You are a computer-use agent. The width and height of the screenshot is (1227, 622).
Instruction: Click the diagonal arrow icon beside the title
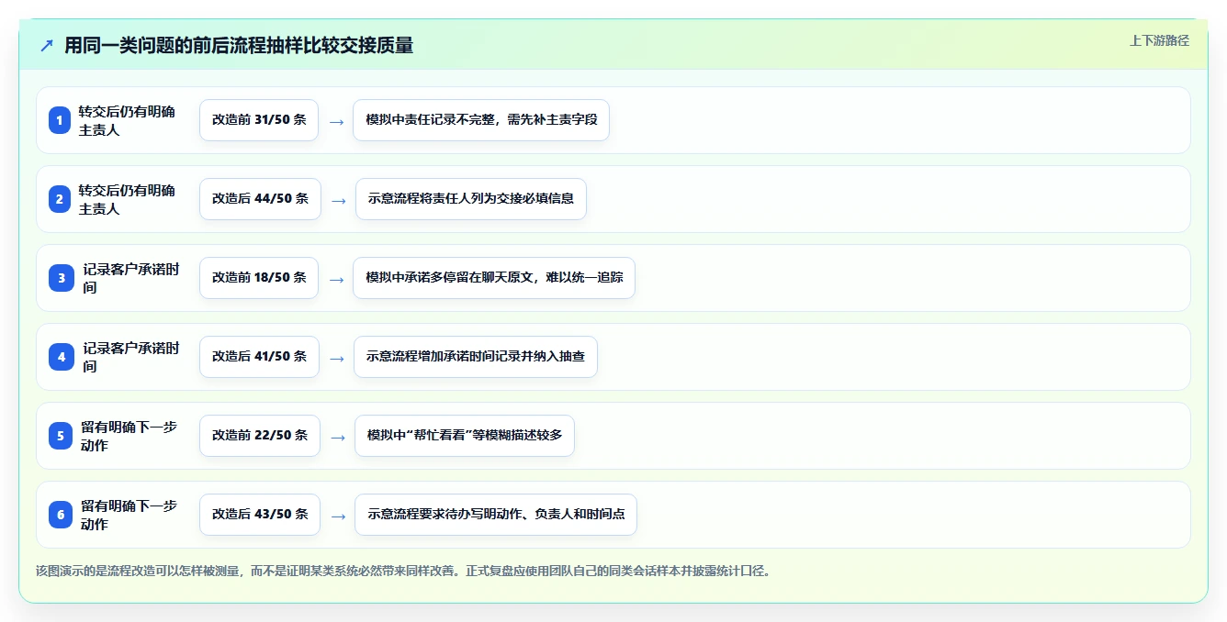(x=47, y=45)
